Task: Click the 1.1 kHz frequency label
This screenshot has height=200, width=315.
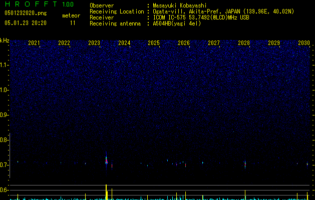Action: (5, 65)
